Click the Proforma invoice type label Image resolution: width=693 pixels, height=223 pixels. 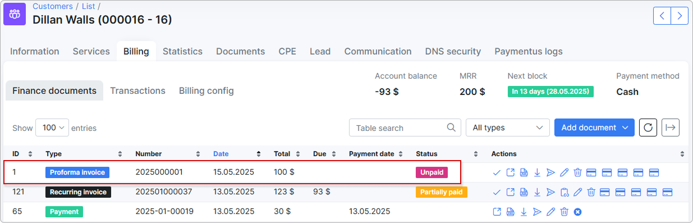tap(77, 172)
